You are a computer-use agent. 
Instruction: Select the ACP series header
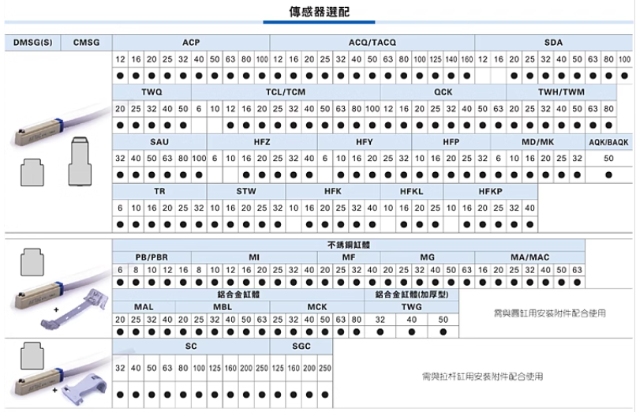pos(191,43)
